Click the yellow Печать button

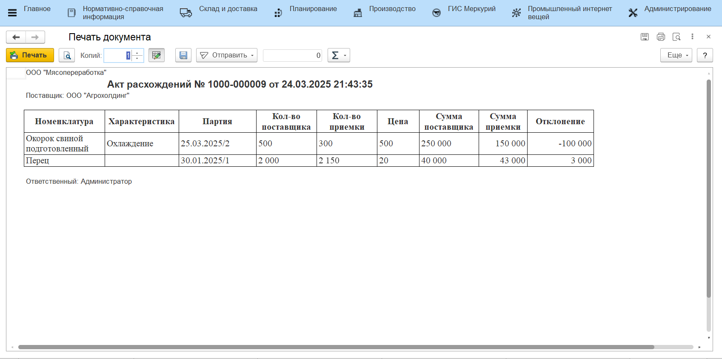(30, 55)
